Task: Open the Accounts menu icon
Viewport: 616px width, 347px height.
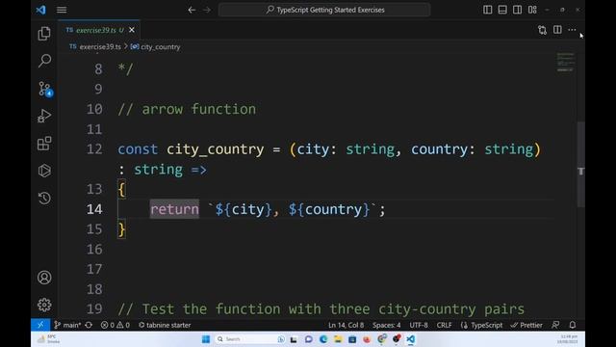Action: point(44,278)
